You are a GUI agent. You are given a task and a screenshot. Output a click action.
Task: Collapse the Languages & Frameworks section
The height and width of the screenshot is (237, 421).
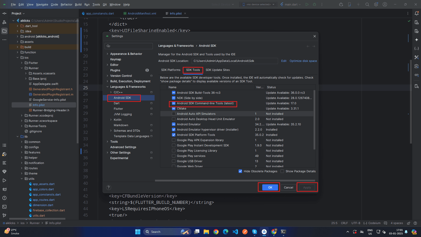click(107, 87)
